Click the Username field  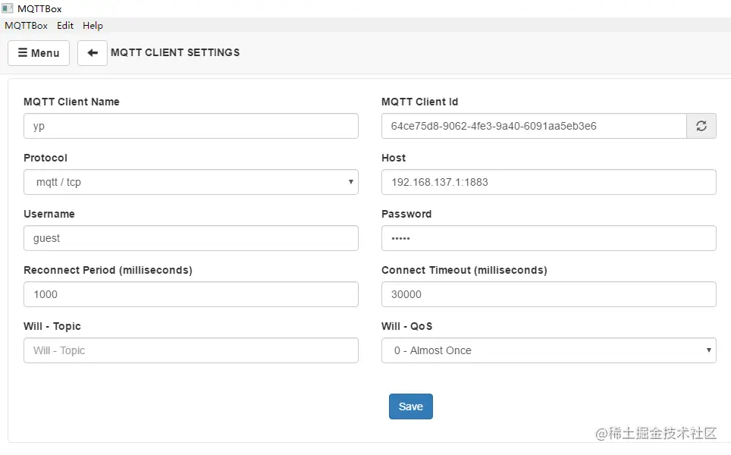[x=190, y=238]
